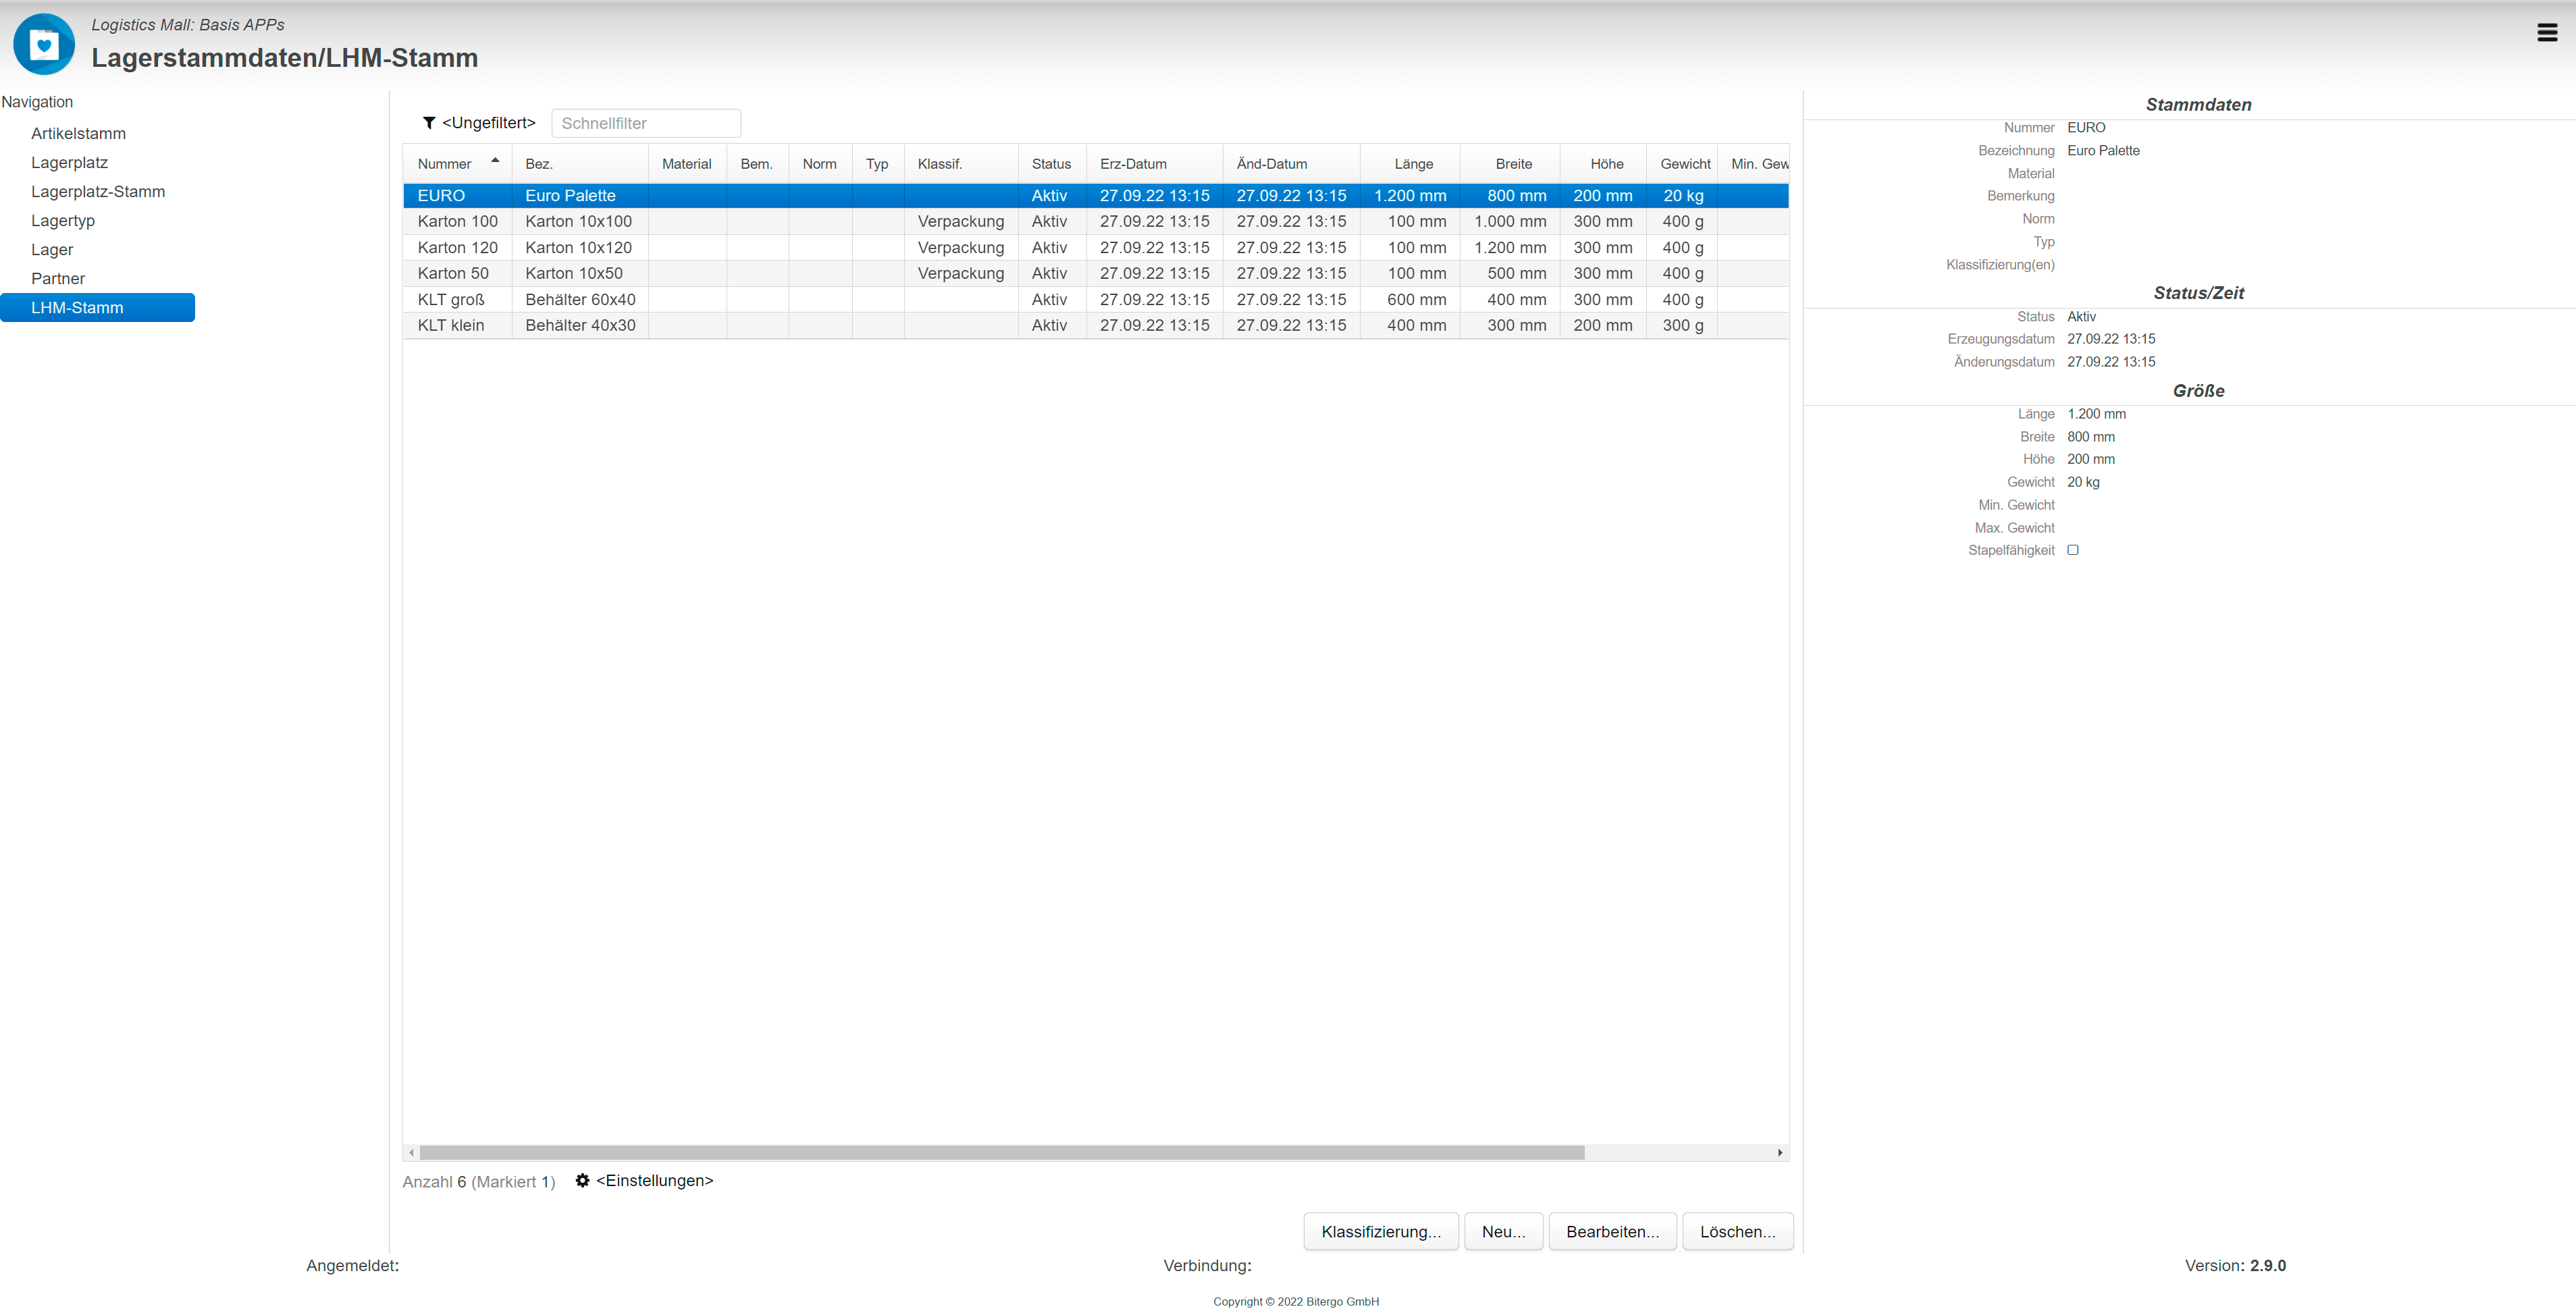
Task: Click the Löschen... button
Action: coord(1737,1231)
